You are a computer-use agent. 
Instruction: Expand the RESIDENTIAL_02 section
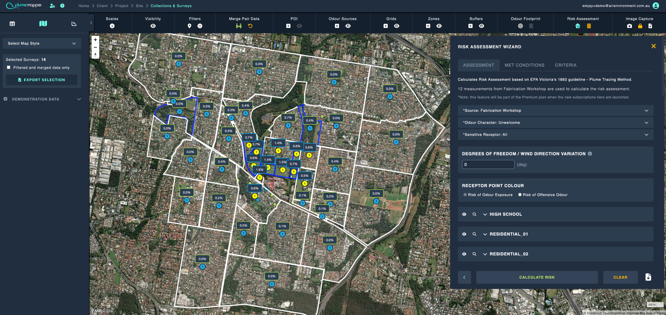tap(485, 254)
